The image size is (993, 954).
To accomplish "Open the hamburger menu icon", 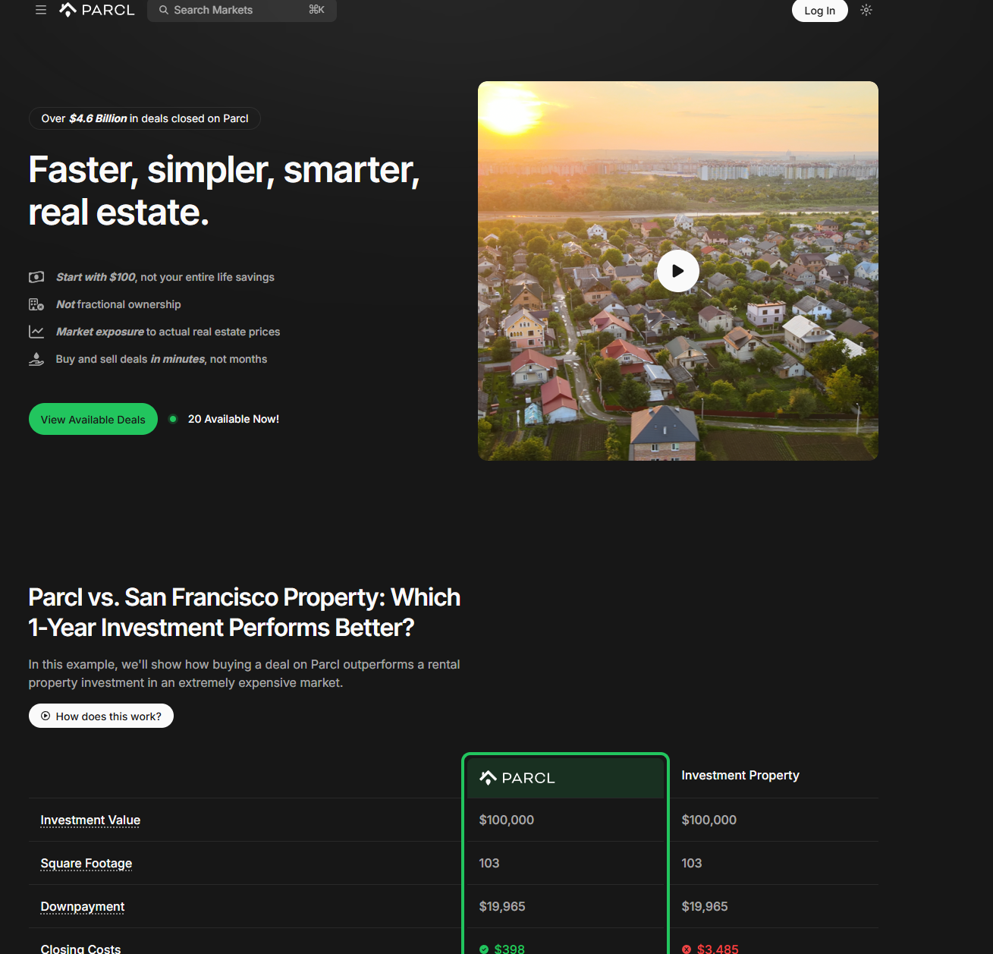I will coord(41,10).
